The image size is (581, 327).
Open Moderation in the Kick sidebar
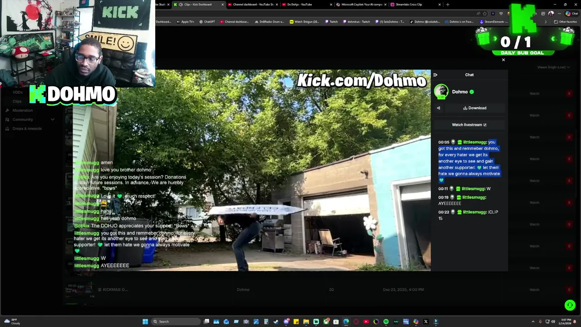[23, 110]
